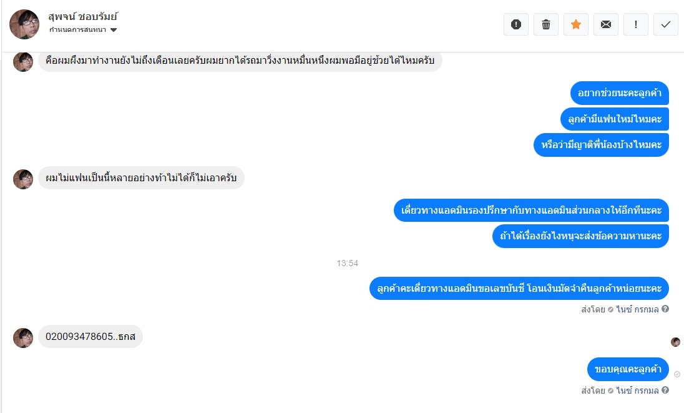Click the delivered check icon beside ขอบคุณคะลูกค้า
This screenshot has width=684, height=413.
pyautogui.click(x=677, y=374)
